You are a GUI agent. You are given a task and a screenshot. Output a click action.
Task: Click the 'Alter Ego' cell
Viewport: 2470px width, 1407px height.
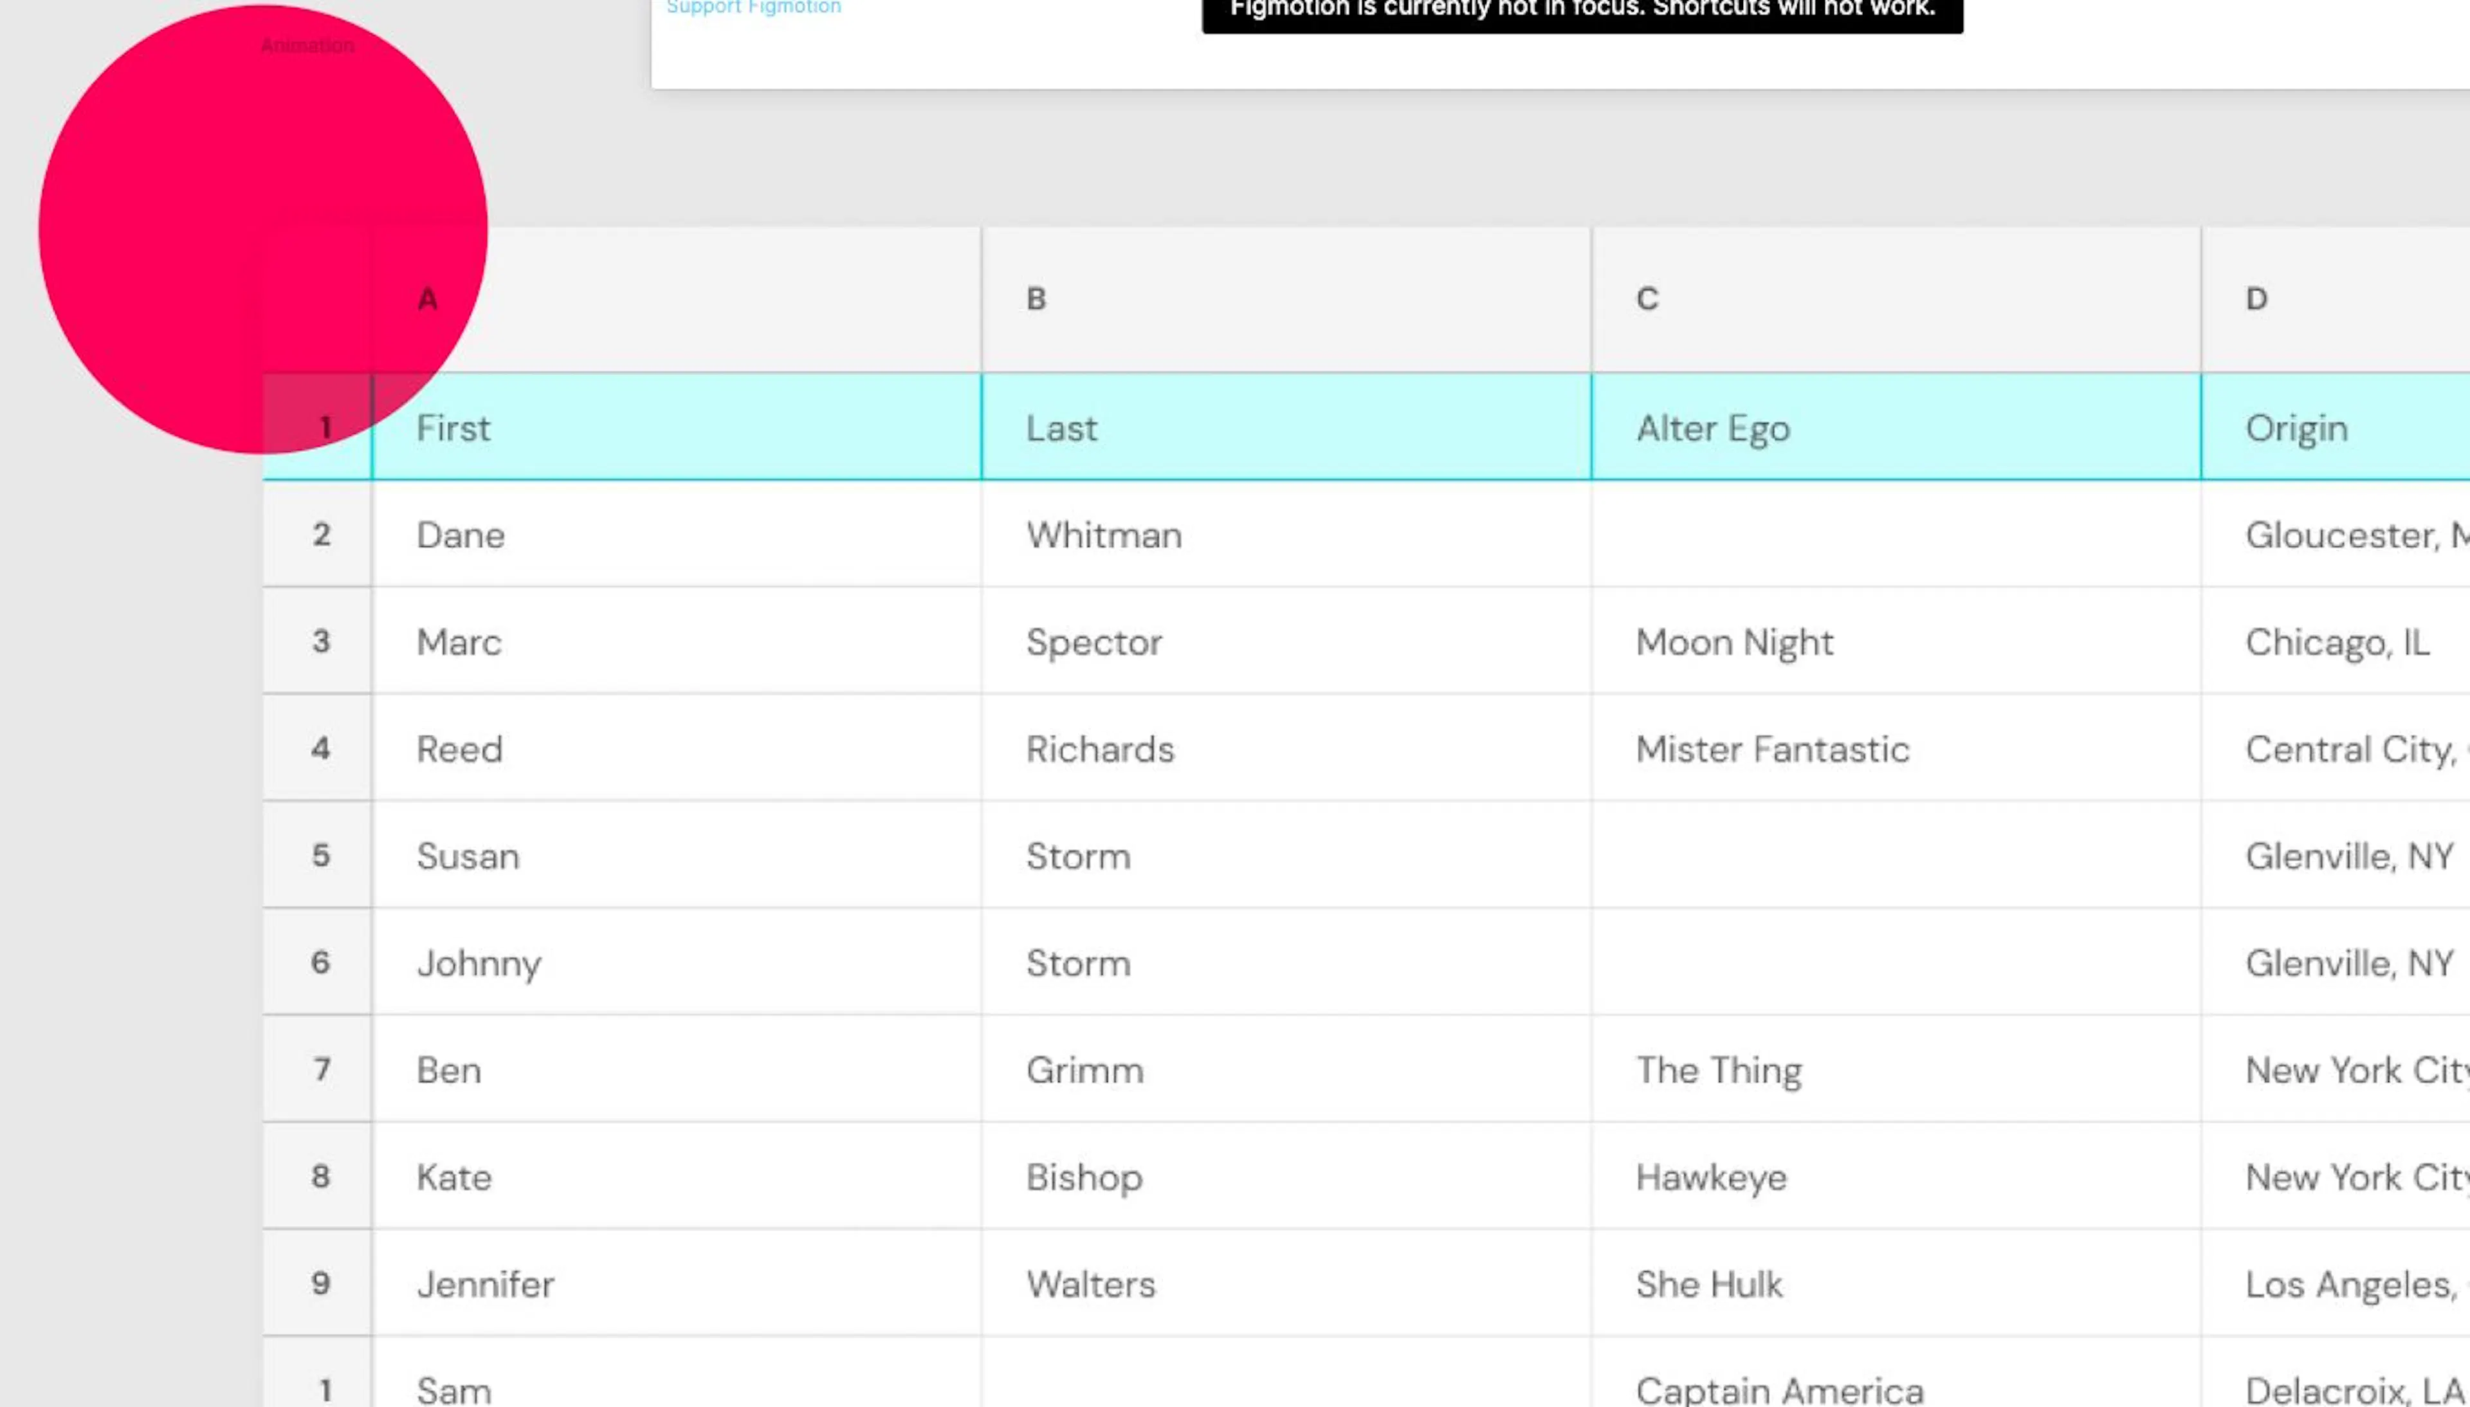[1896, 427]
